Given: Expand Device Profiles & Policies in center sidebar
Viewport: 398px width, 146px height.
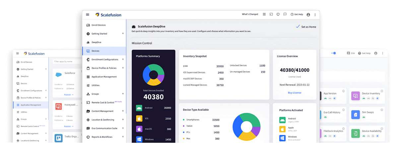Looking at the screenshot, I should (123, 68).
